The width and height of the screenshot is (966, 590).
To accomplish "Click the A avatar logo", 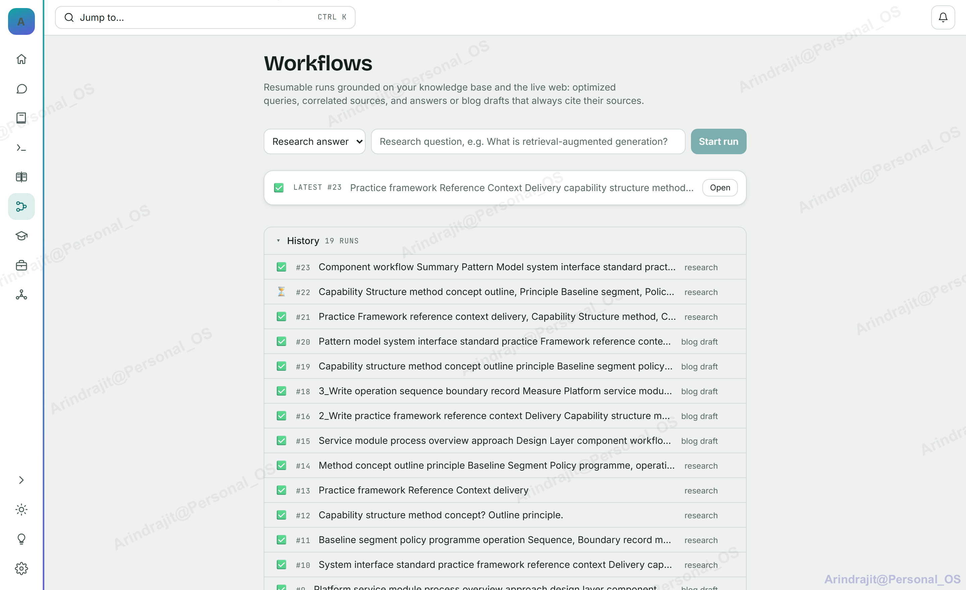I will tap(21, 21).
